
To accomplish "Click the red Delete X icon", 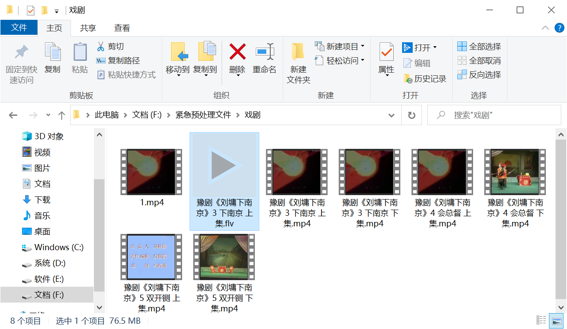I will (x=237, y=52).
